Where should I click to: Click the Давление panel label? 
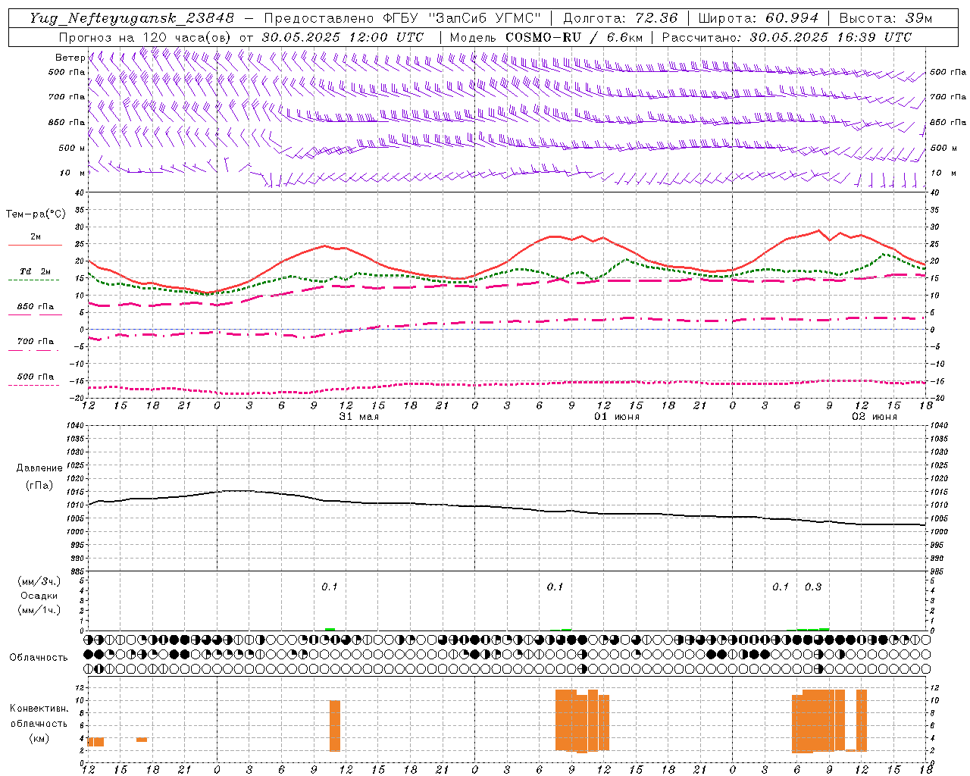pyautogui.click(x=39, y=468)
